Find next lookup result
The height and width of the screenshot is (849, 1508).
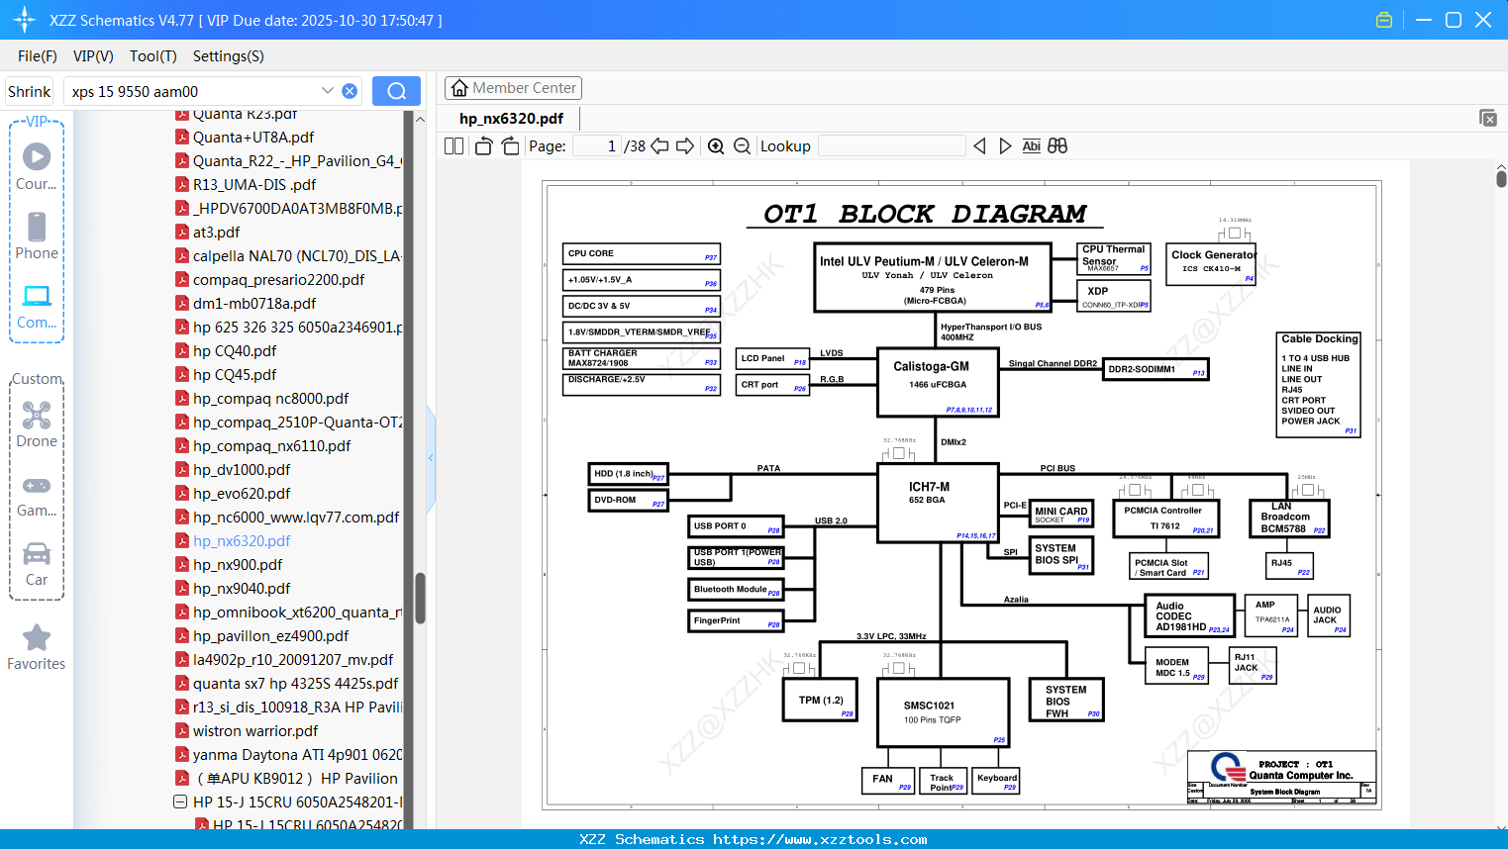(1005, 145)
